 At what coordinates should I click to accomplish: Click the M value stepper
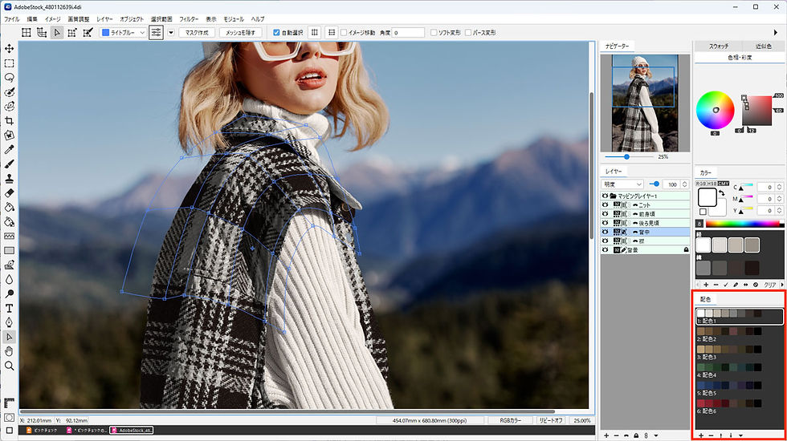(x=779, y=199)
